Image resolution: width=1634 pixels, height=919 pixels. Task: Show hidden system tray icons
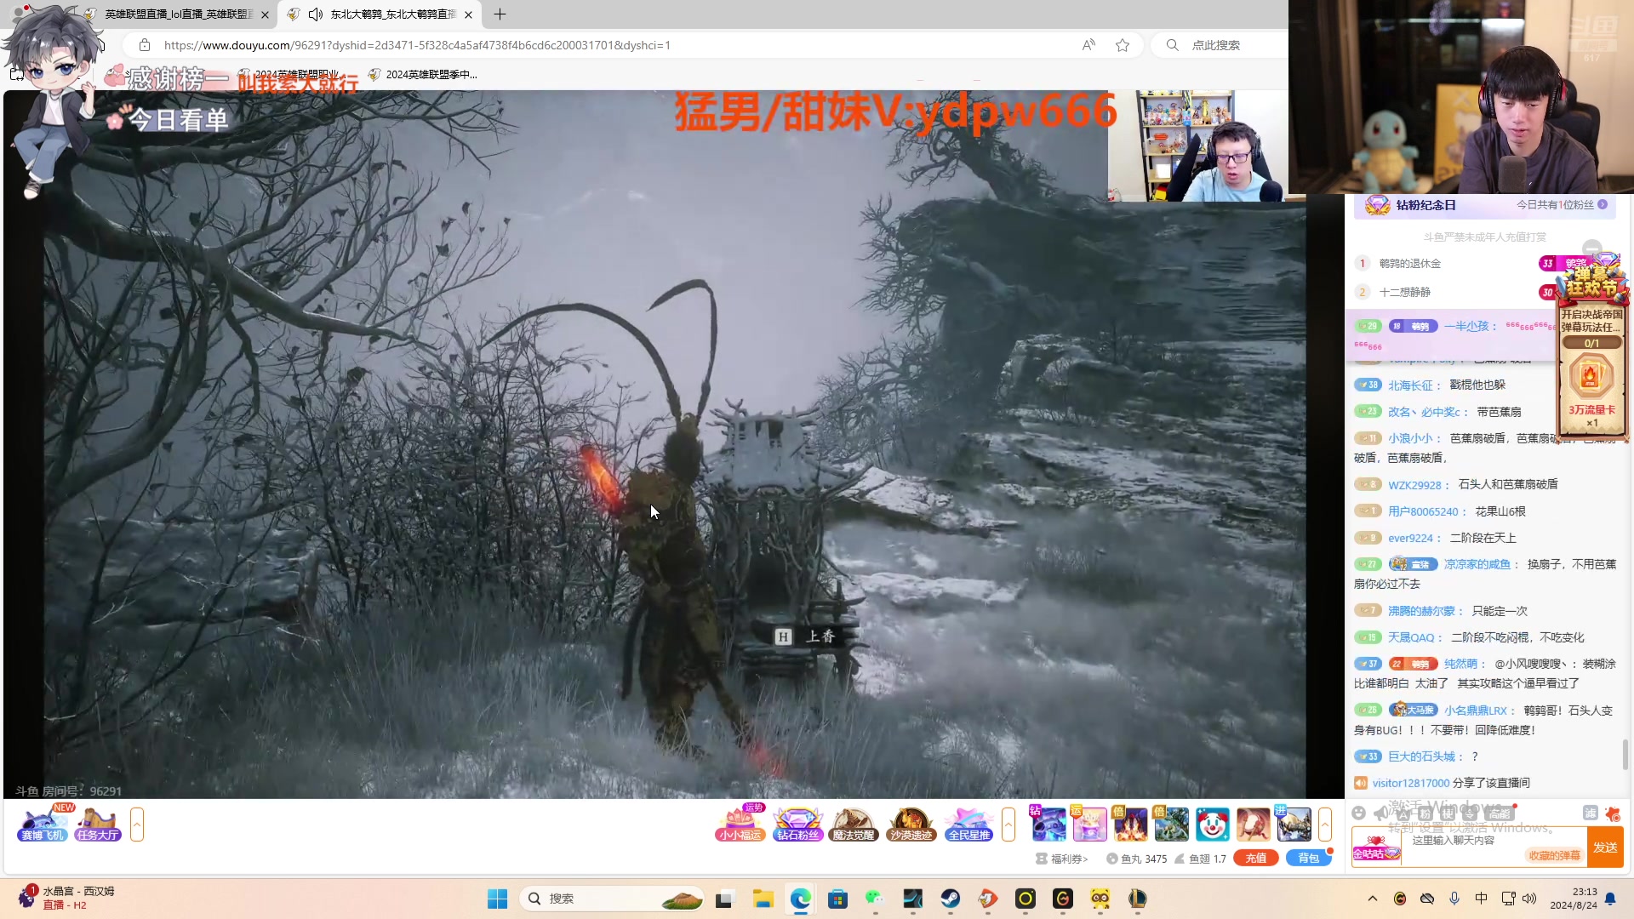[x=1373, y=899]
